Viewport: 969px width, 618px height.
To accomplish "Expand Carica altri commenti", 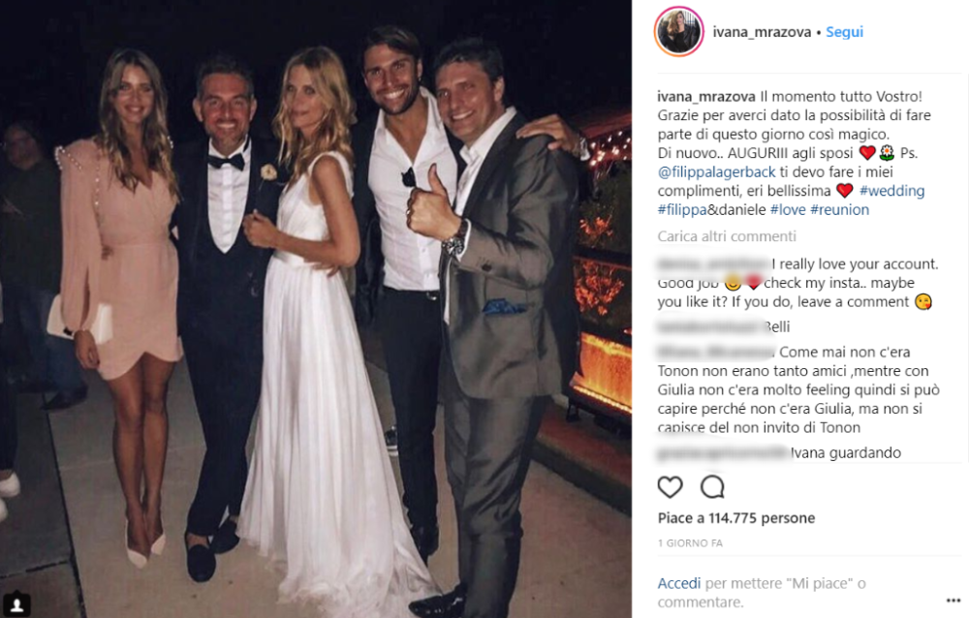I will coord(727,236).
